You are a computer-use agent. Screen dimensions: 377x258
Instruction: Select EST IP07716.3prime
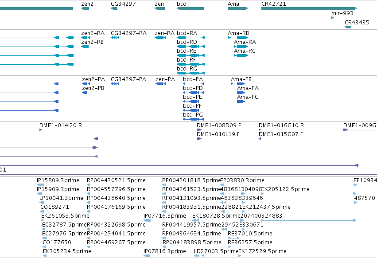coord(147,220)
